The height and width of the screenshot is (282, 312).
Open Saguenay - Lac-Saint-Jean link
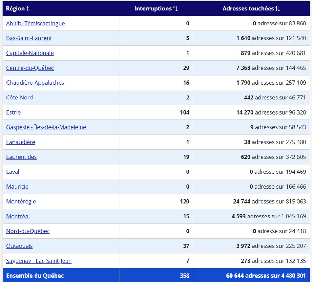tap(39, 260)
